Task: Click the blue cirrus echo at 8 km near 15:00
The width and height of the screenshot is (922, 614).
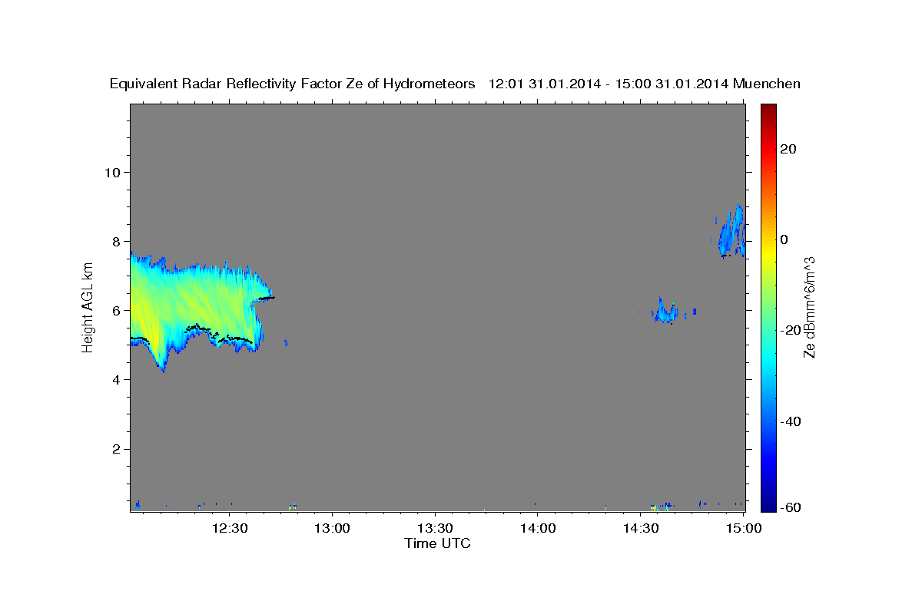Action: point(731,230)
